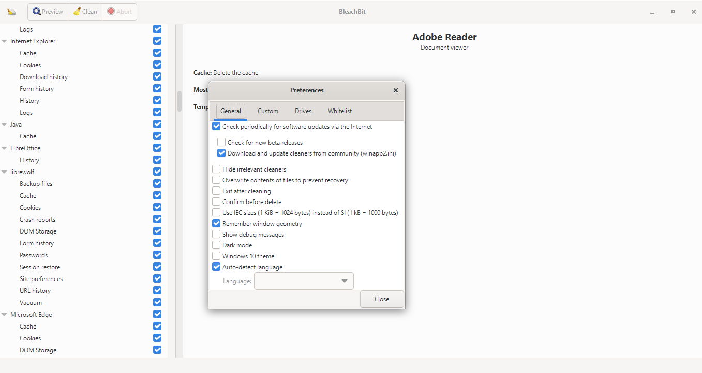
Task: Select Internet Explorer Cookies row
Action: (31, 65)
